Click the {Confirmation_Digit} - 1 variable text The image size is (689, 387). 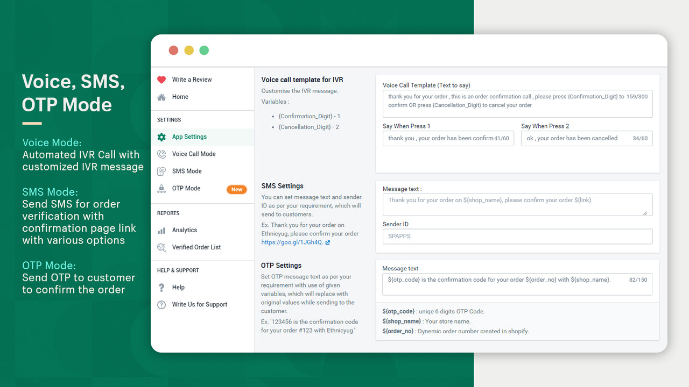tap(310, 117)
